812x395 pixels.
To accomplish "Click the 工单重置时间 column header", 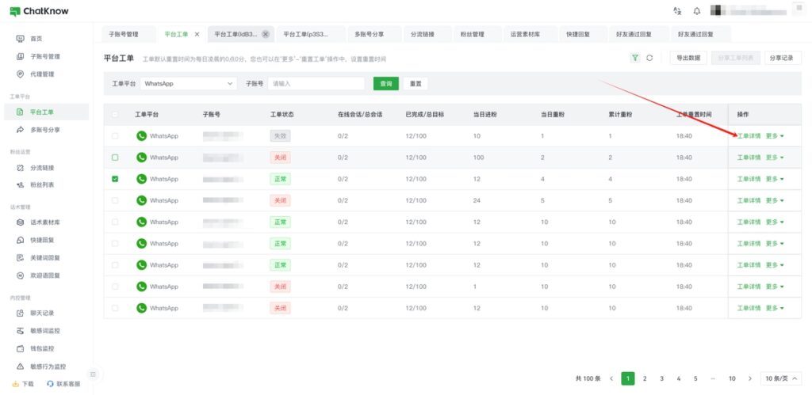I will (694, 114).
